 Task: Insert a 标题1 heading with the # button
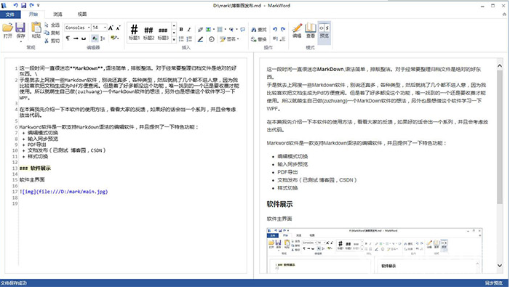tap(135, 33)
